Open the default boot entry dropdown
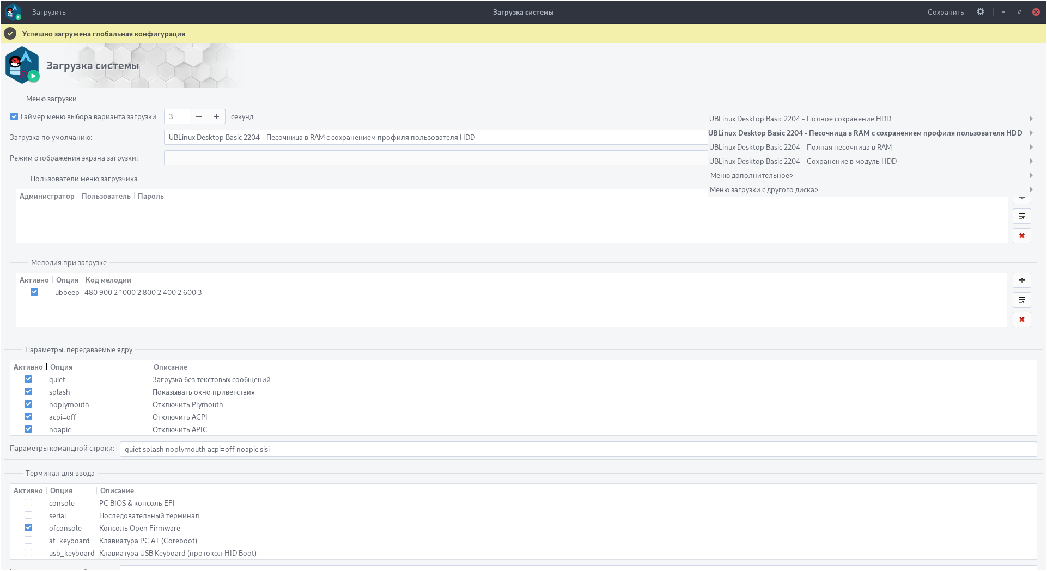Image resolution: width=1047 pixels, height=571 pixels. click(436, 137)
